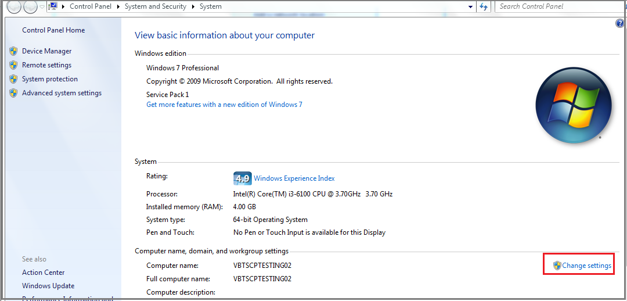This screenshot has height=301, width=627.
Task: Click the shield icon beside Advanced system settings
Action: (13, 93)
